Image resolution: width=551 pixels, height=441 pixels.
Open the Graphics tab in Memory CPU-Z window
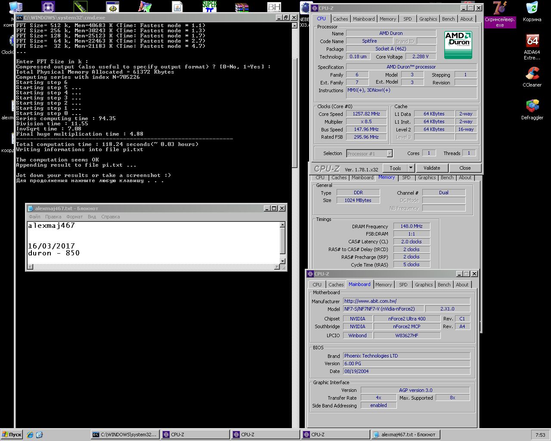pos(427,177)
